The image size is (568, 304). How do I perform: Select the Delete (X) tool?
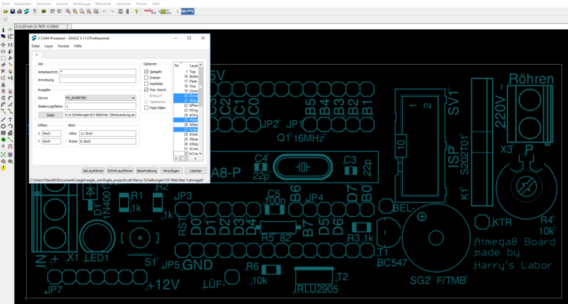click(3, 71)
